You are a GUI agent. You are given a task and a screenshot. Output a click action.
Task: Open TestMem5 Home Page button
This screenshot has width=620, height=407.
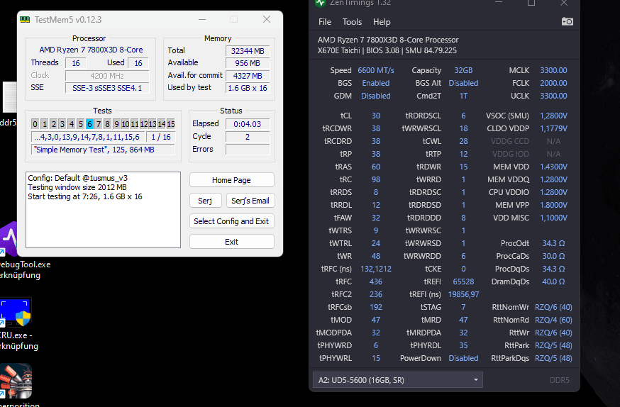pos(231,180)
